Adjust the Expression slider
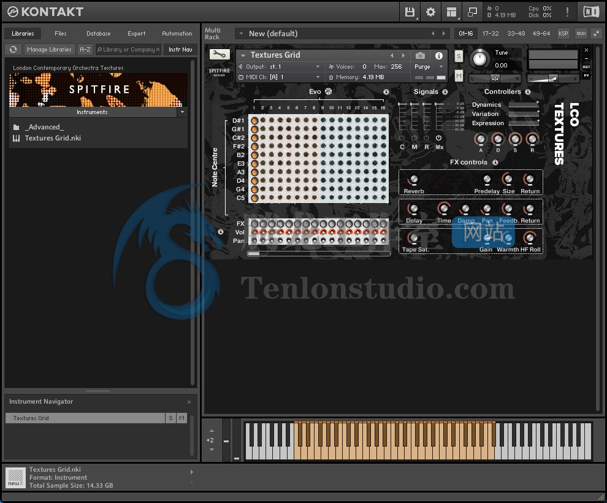Screen dimensions: 607x503 [524, 123]
